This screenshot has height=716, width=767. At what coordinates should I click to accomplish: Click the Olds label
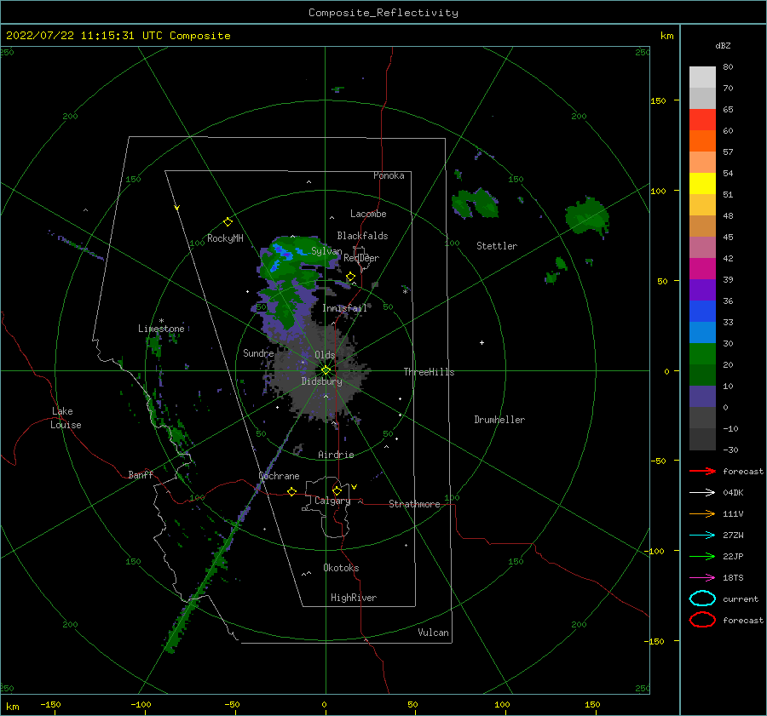(x=325, y=355)
